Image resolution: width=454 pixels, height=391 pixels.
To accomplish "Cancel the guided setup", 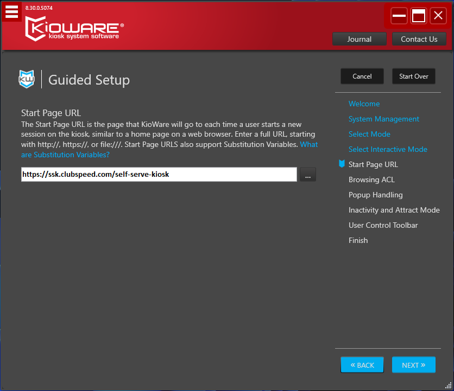I will coord(362,76).
